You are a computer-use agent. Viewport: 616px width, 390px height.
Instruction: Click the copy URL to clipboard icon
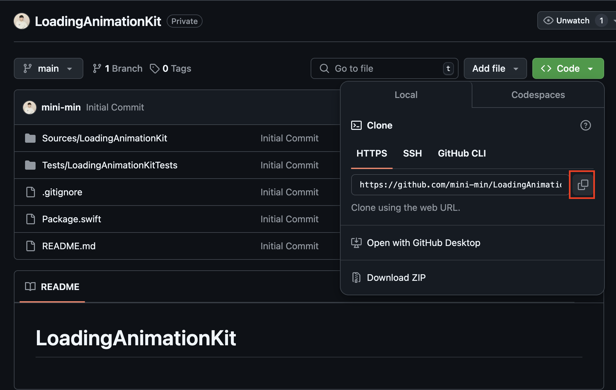tap(583, 185)
